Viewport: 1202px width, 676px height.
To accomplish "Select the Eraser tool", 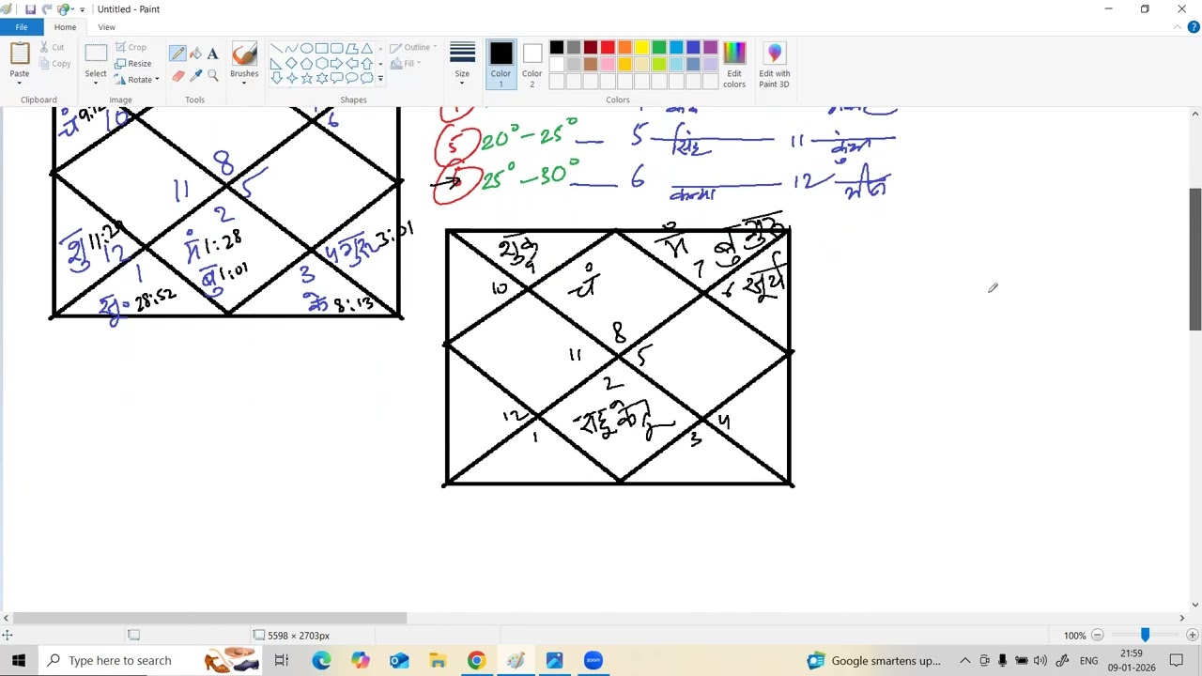I will coord(177,75).
